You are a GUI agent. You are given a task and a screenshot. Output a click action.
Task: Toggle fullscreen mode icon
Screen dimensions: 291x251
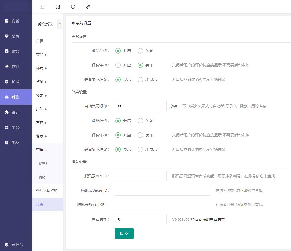57,7
